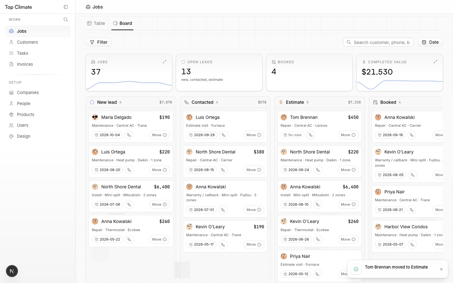Screen dimensions: 453x283
Task: Set date on Tom Brennan's No date chip
Action: coord(292,135)
